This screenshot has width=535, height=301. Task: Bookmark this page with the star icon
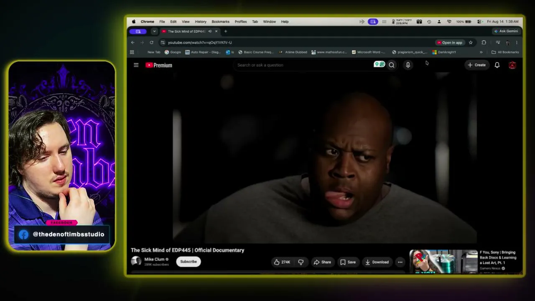[x=471, y=42]
